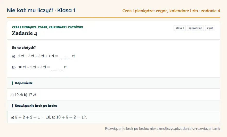The height and width of the screenshot is (137, 227).
Task: Collapse the 'Rozwiązanie krok po kroku' section header
Action: [113, 106]
